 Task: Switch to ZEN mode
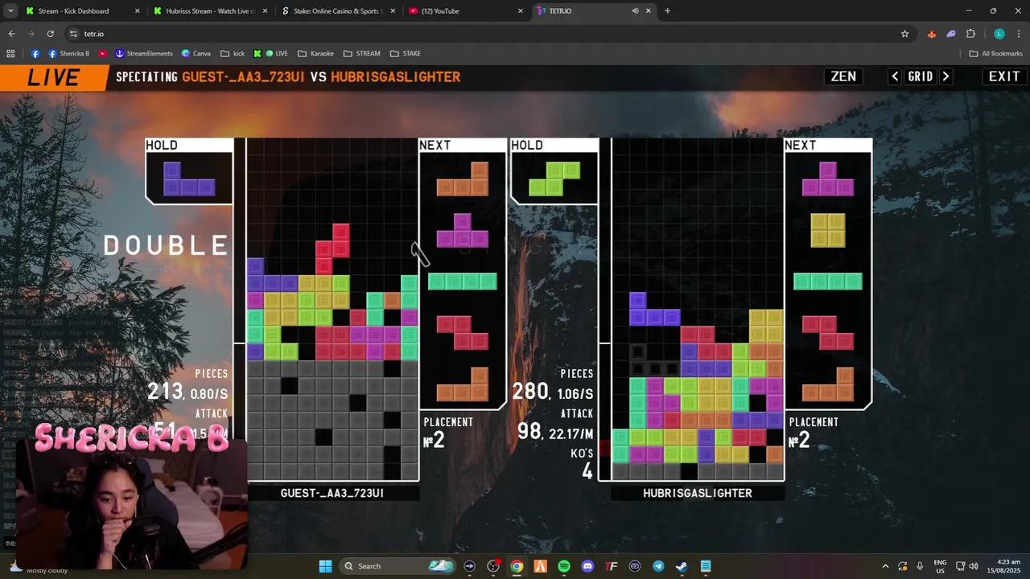(843, 76)
